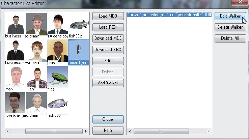Pick the fish003 model thumbnail
The image size is (249, 139).
click(x=57, y=103)
